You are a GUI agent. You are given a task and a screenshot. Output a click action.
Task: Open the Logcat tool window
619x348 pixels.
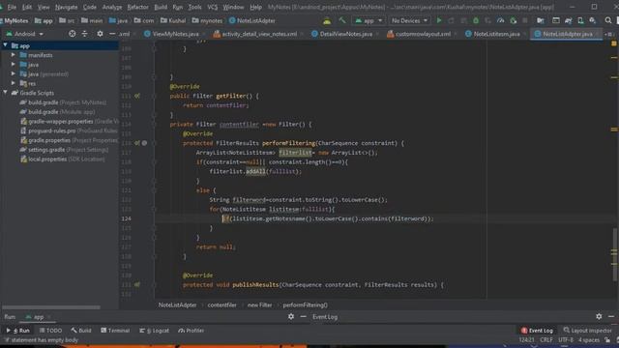coord(154,331)
